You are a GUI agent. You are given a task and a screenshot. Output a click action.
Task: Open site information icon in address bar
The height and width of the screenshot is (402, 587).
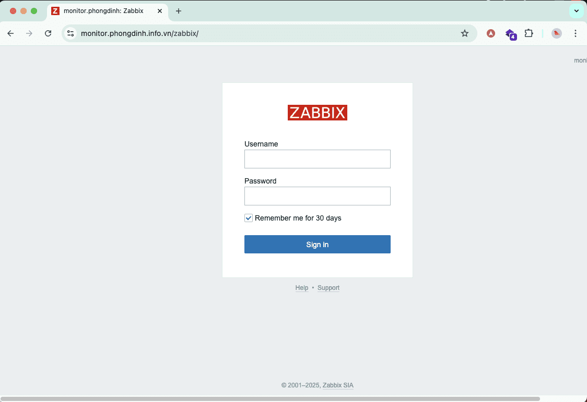(x=71, y=33)
